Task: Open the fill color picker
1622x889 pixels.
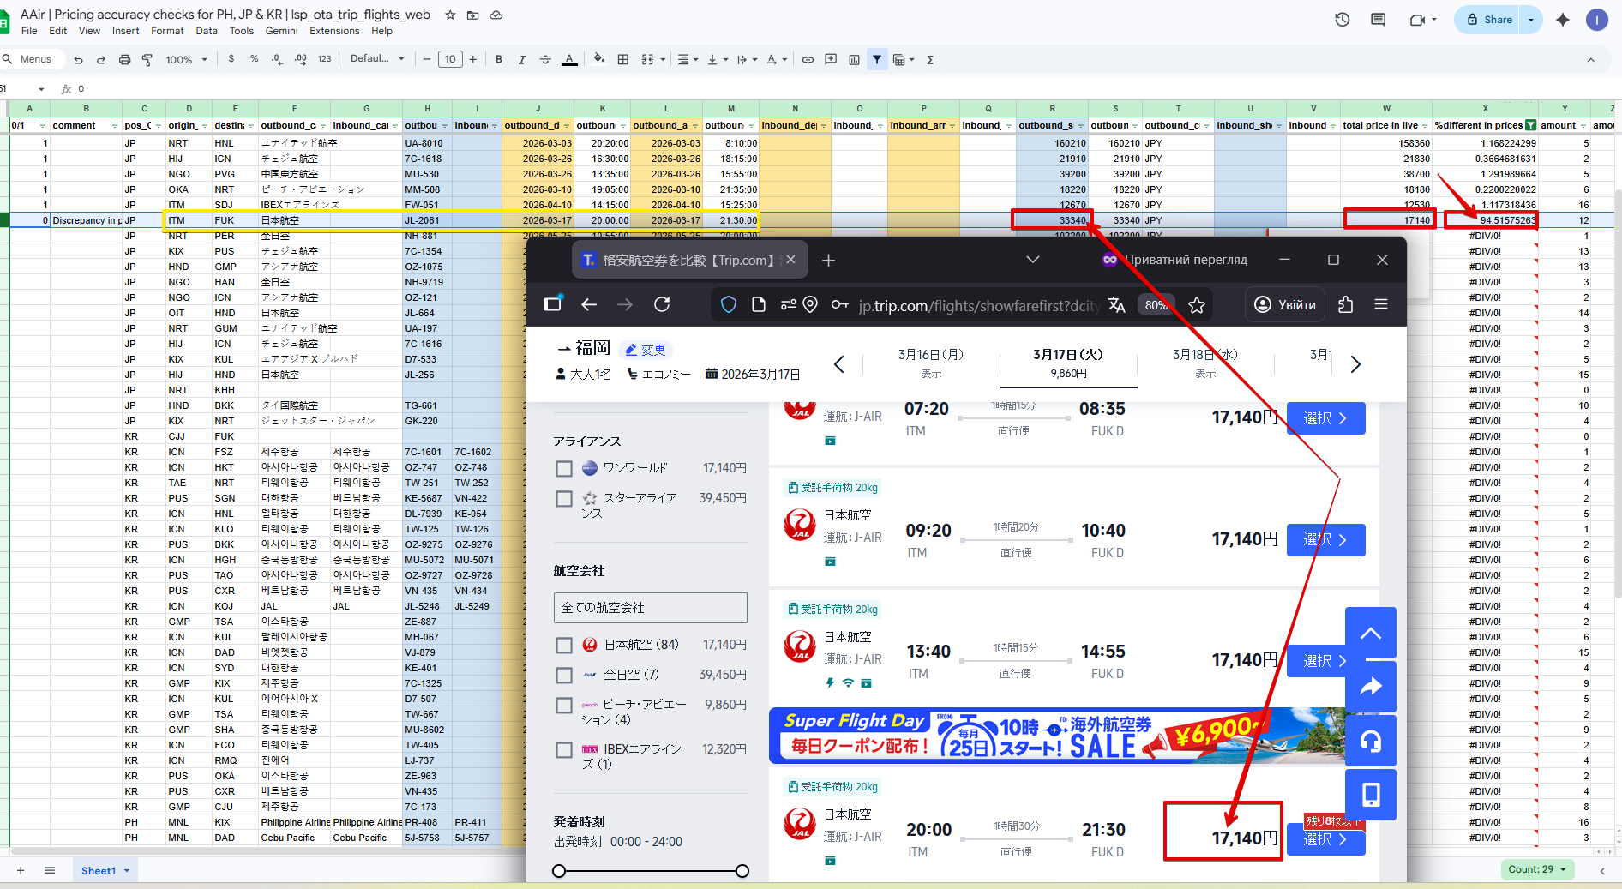Action: [599, 59]
